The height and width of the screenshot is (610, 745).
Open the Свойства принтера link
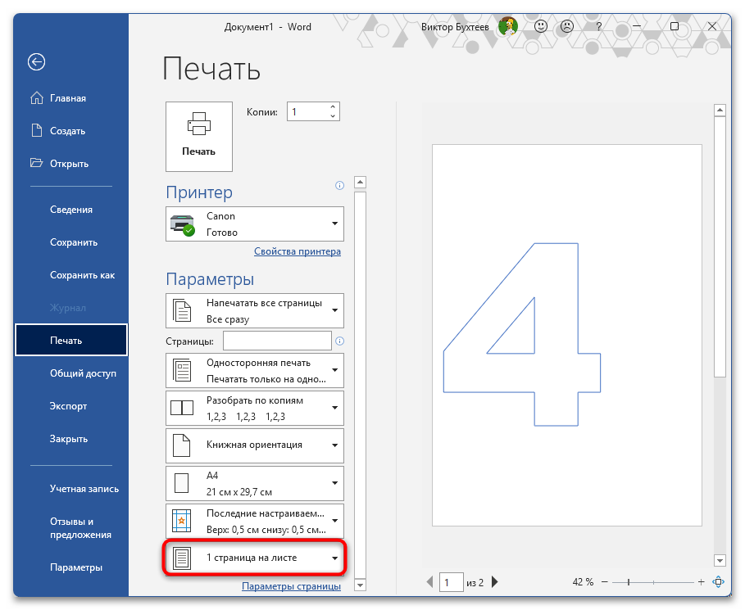point(297,251)
